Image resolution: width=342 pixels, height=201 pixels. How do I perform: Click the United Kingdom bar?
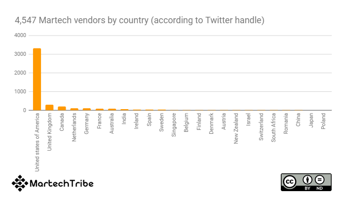(49, 107)
